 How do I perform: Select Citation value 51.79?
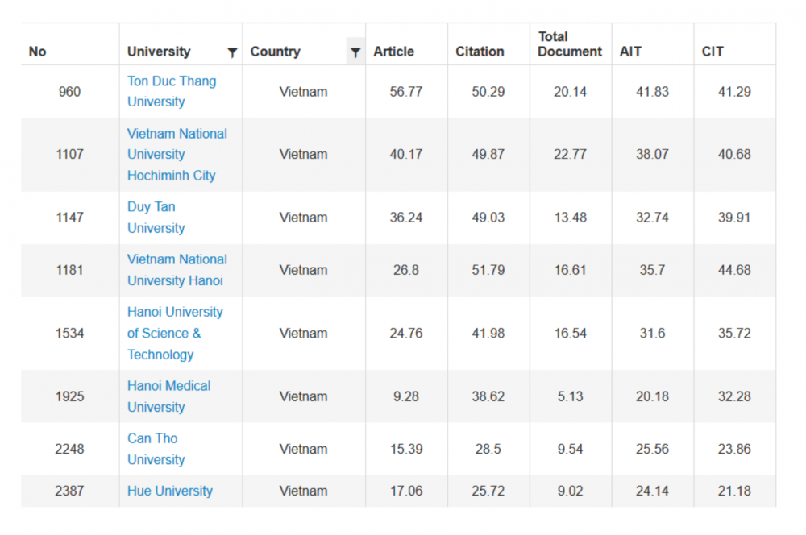tap(488, 270)
